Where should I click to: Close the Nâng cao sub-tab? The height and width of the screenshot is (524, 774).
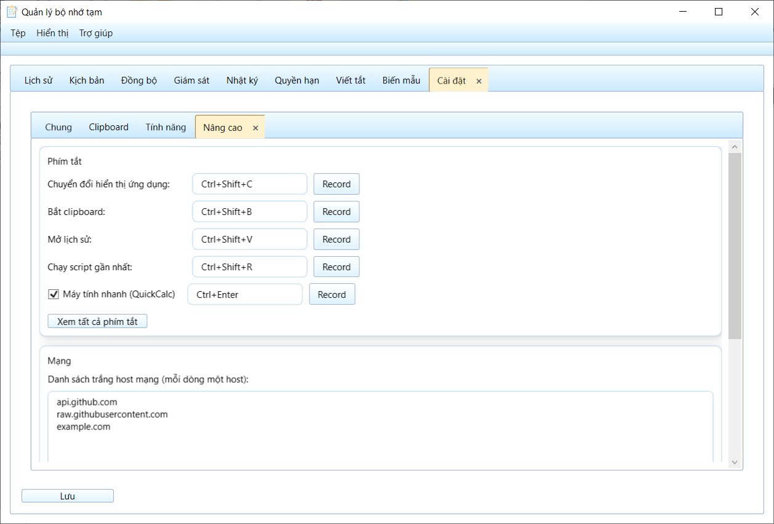[x=255, y=128]
